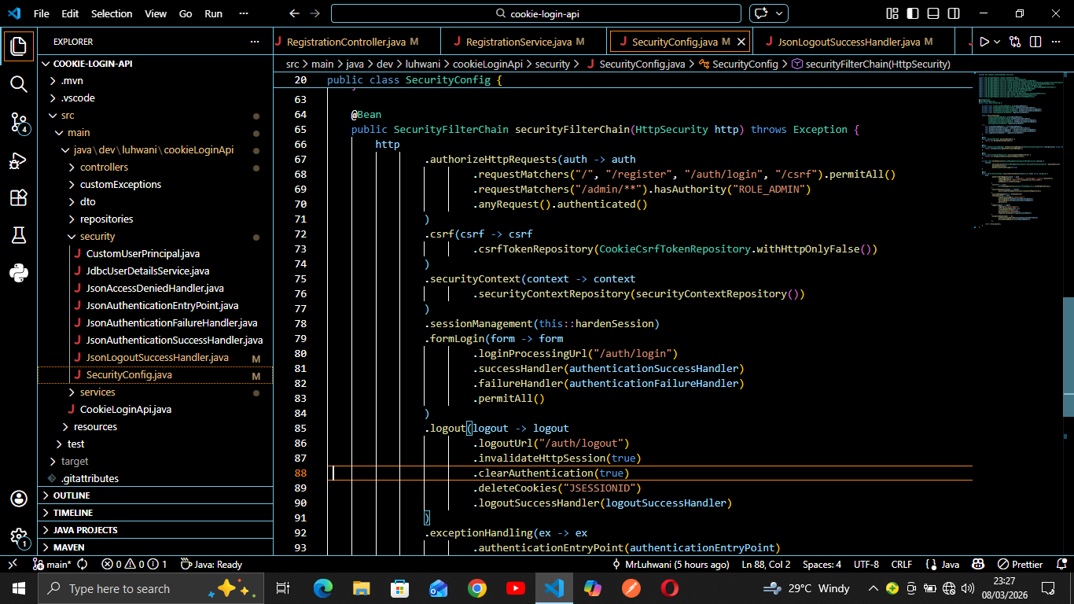This screenshot has width=1074, height=604.
Task: Open the Source Control view
Action: [19, 122]
